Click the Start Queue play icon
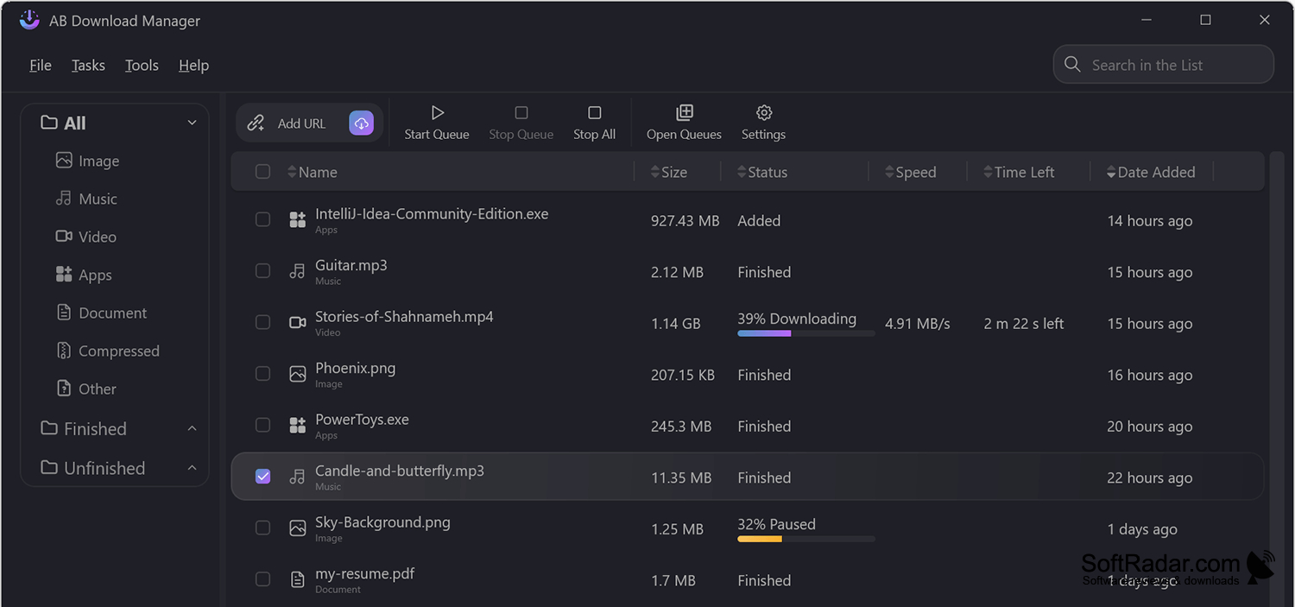The width and height of the screenshot is (1295, 607). [437, 113]
